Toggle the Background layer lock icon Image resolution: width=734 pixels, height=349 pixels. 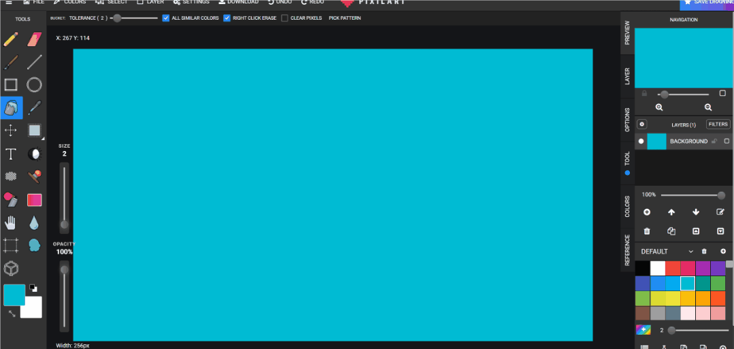tap(714, 141)
